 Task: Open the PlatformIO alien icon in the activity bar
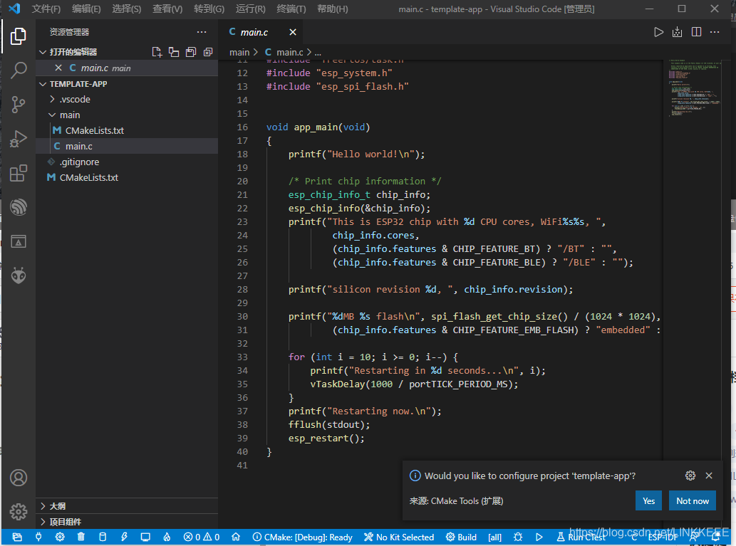click(x=19, y=275)
